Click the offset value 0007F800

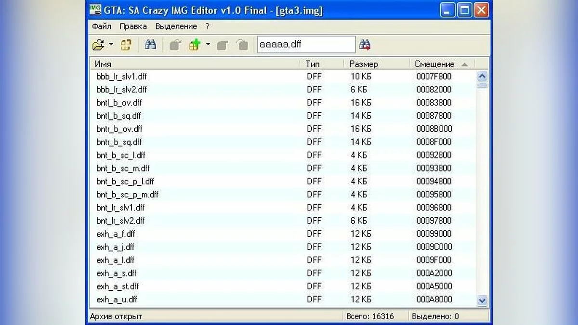pos(434,77)
